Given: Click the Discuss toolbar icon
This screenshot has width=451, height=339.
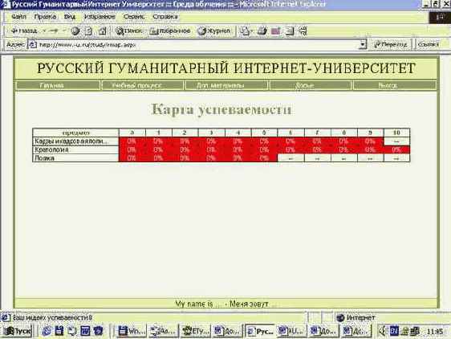Looking at the screenshot, I should click(290, 31).
